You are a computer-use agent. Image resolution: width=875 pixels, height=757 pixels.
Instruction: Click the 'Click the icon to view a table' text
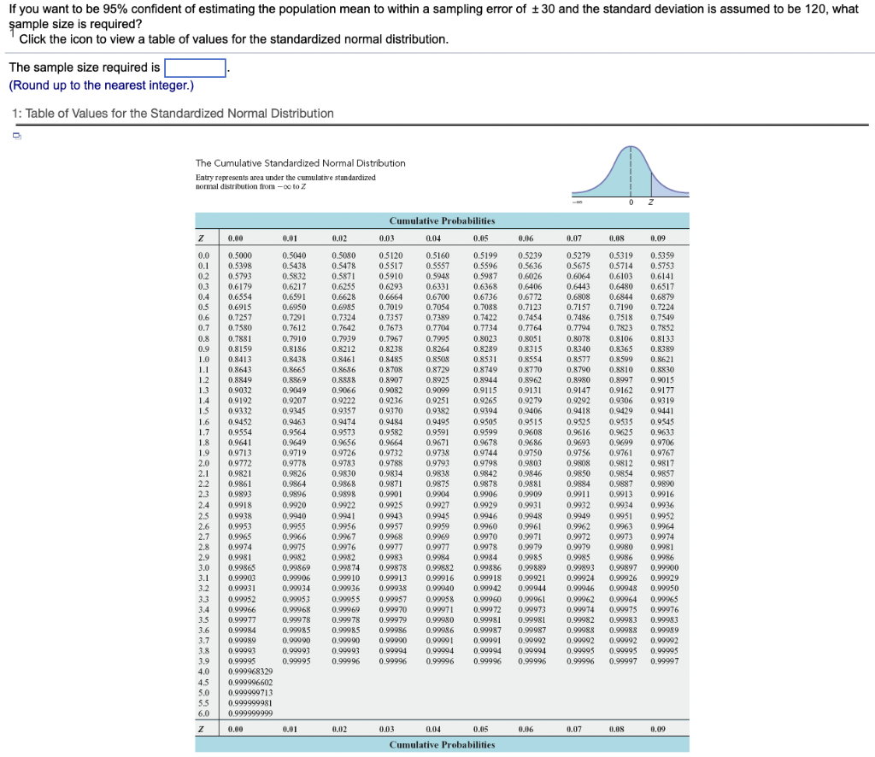point(234,39)
